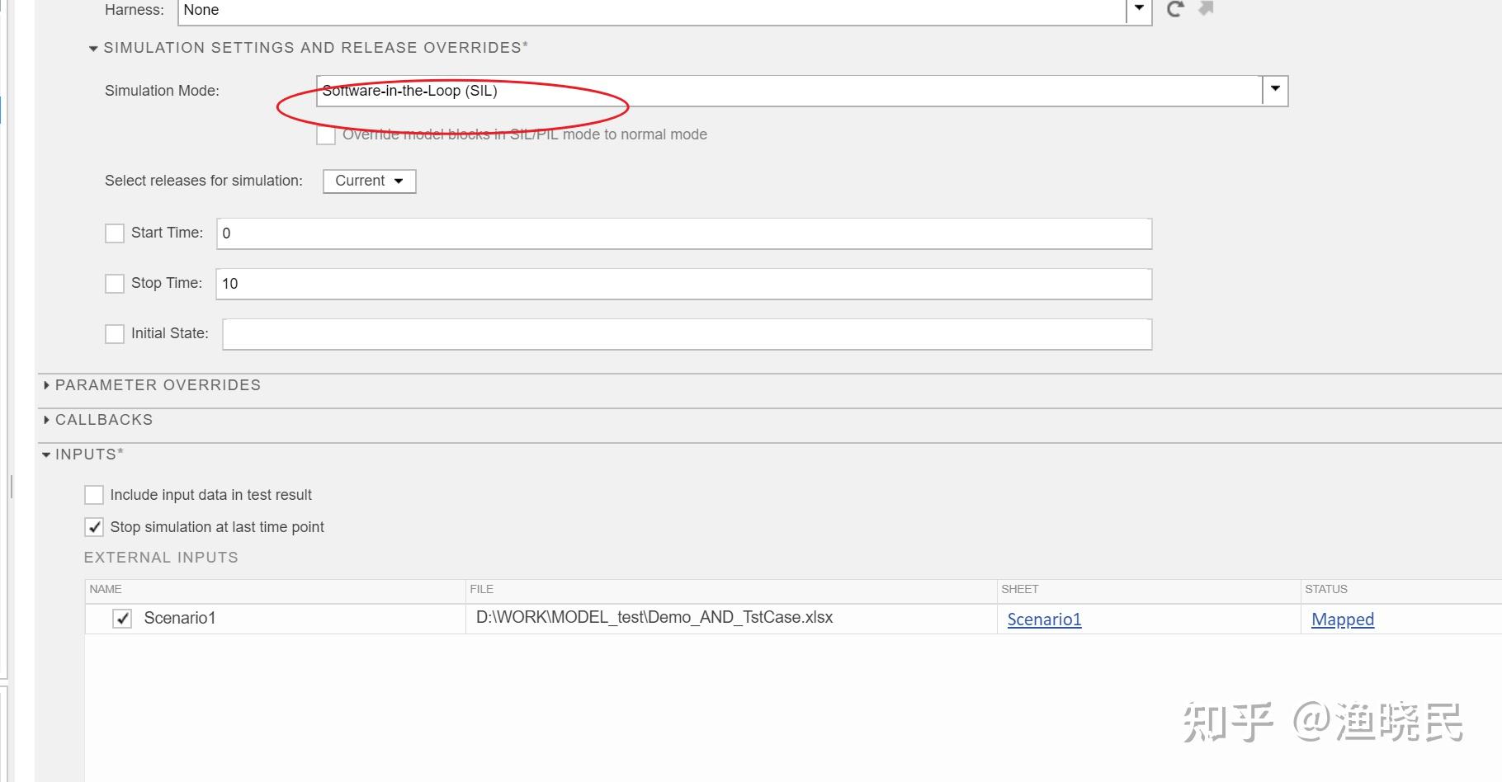Click the Start Time value field

(x=684, y=233)
